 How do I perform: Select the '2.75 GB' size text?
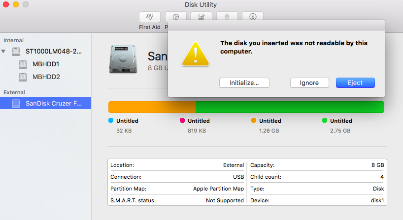point(340,131)
